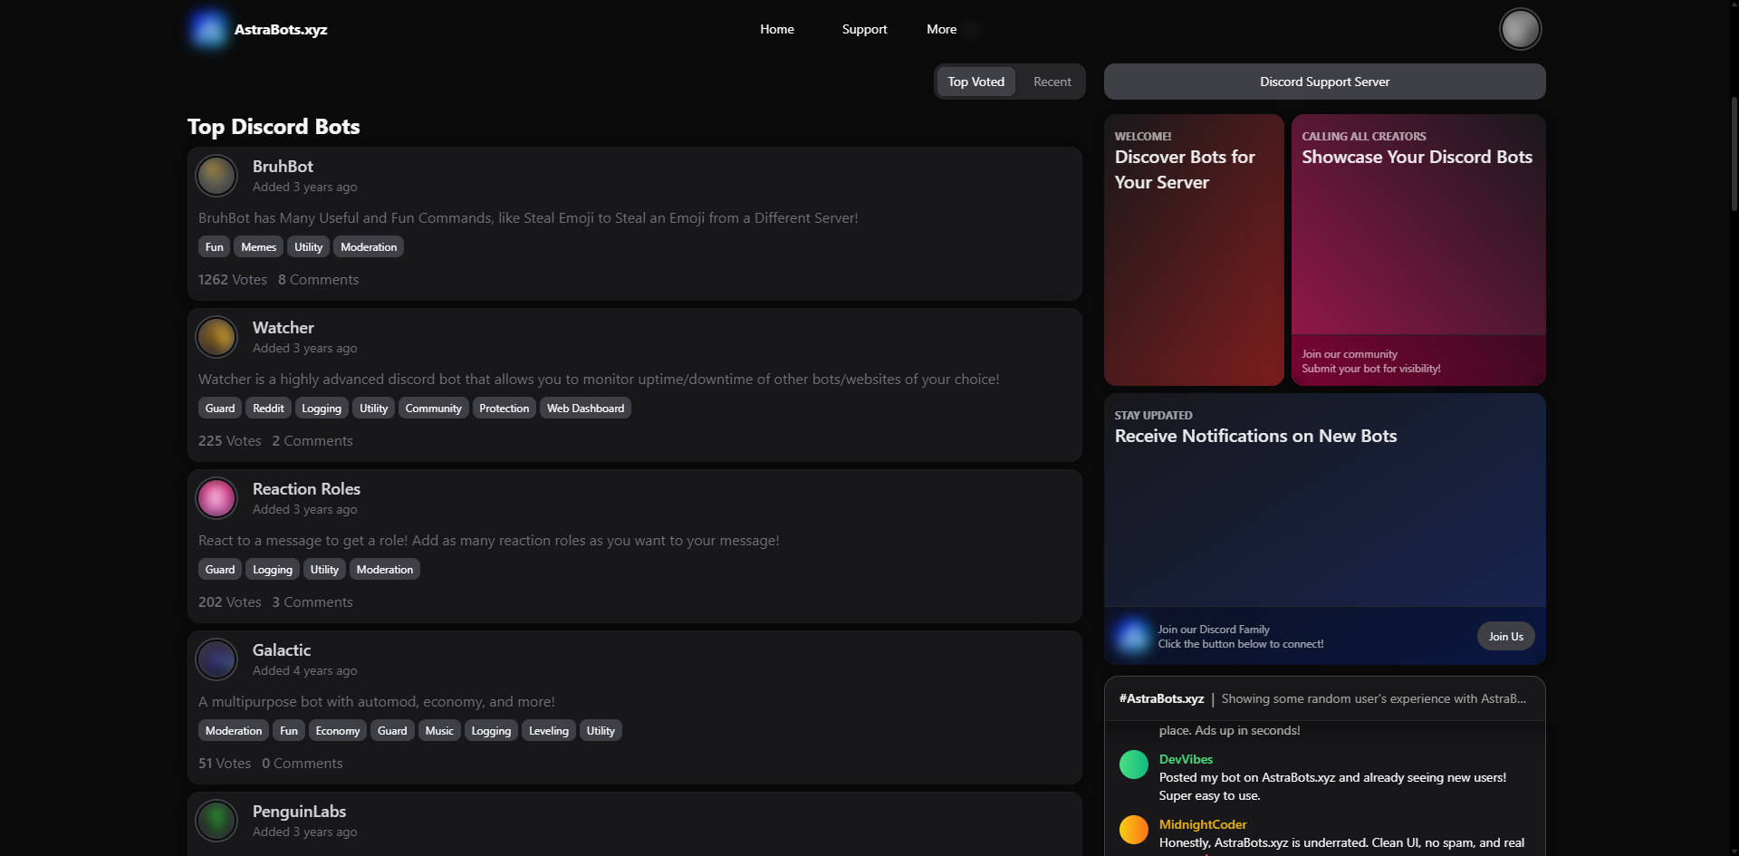Select BruhBot's Utility tag
This screenshot has height=856, width=1739.
308,247
